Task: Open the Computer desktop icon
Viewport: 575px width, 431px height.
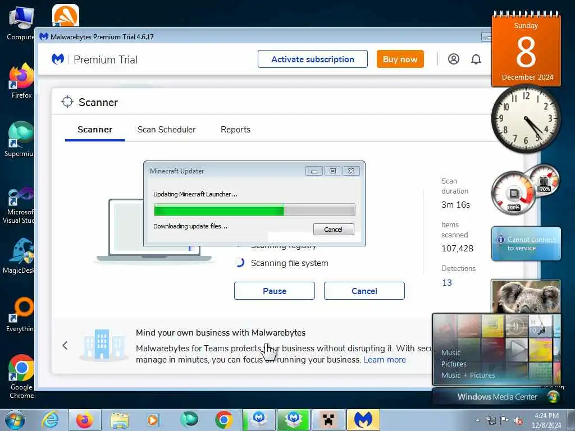Action: [x=21, y=22]
